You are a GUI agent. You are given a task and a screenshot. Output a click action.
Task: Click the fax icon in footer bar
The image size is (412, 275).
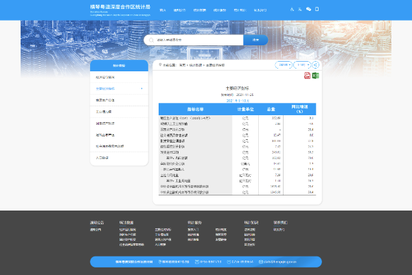[x=229, y=262]
